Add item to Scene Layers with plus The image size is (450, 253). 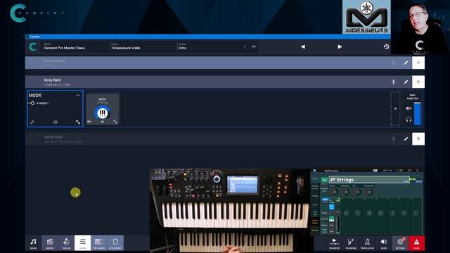tap(418, 63)
